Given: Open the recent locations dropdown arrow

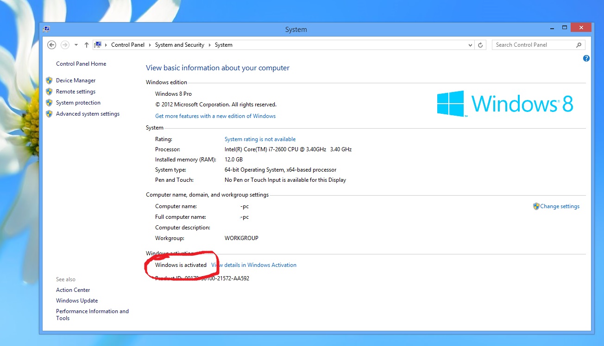Looking at the screenshot, I should [x=76, y=45].
